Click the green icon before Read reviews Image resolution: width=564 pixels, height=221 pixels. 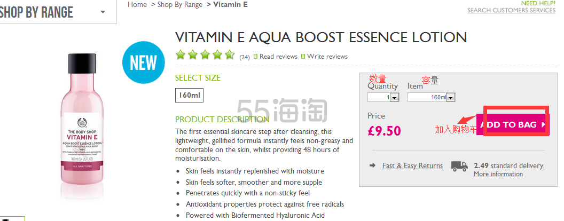coord(255,57)
